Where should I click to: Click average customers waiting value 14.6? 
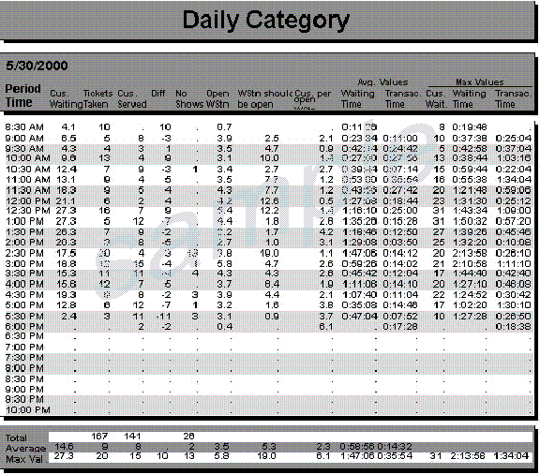64,447
